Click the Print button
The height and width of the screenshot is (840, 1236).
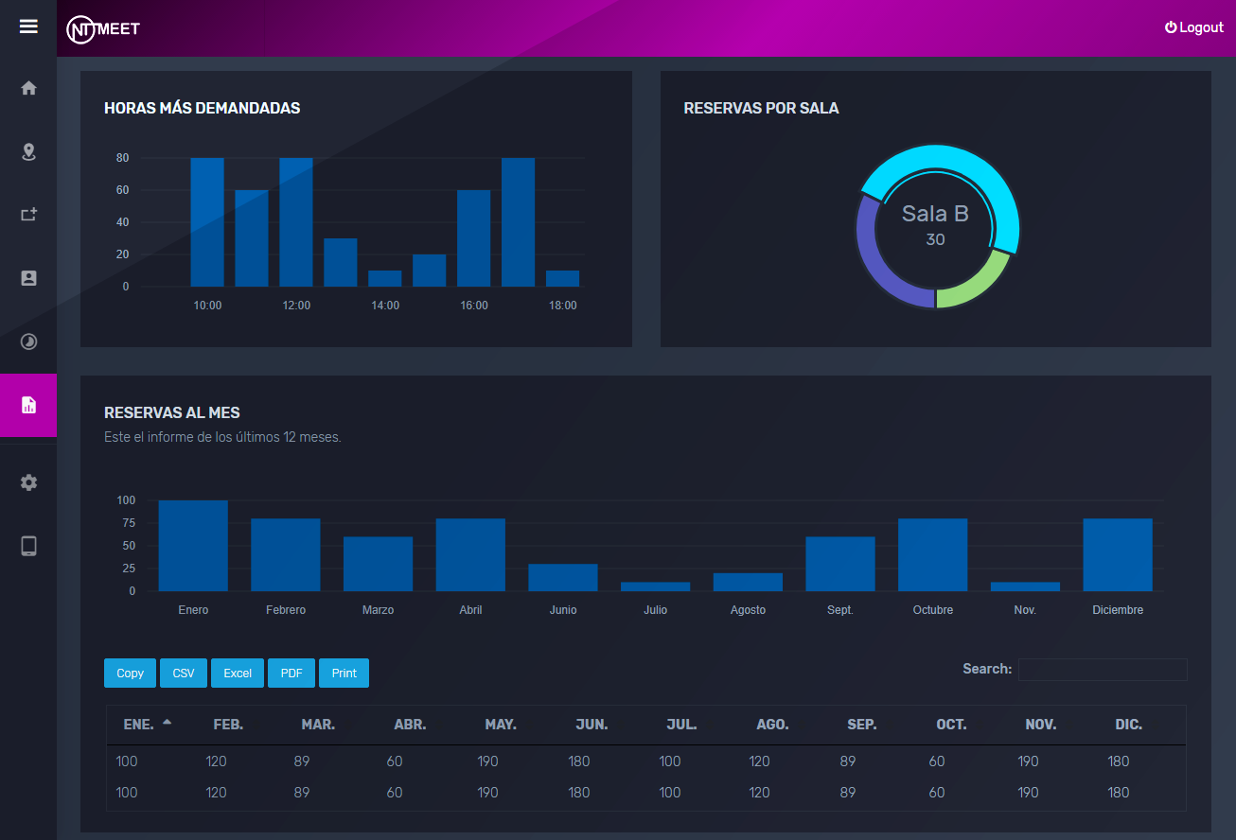[344, 674]
